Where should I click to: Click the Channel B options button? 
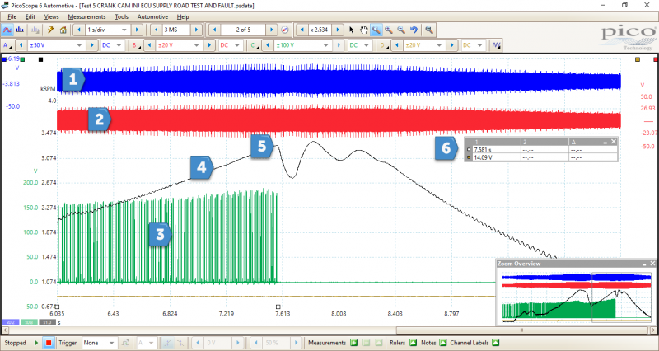click(x=135, y=45)
